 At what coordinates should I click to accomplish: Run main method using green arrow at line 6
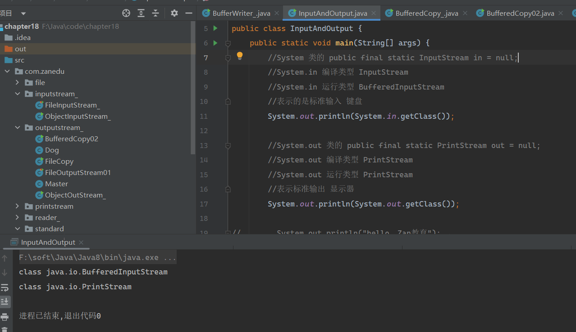(x=215, y=43)
